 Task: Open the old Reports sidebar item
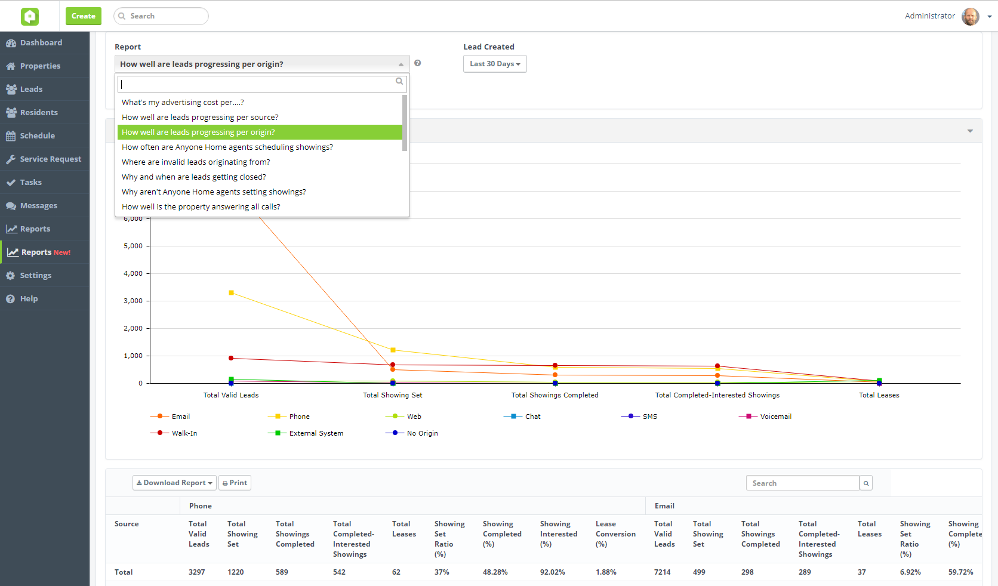point(45,229)
